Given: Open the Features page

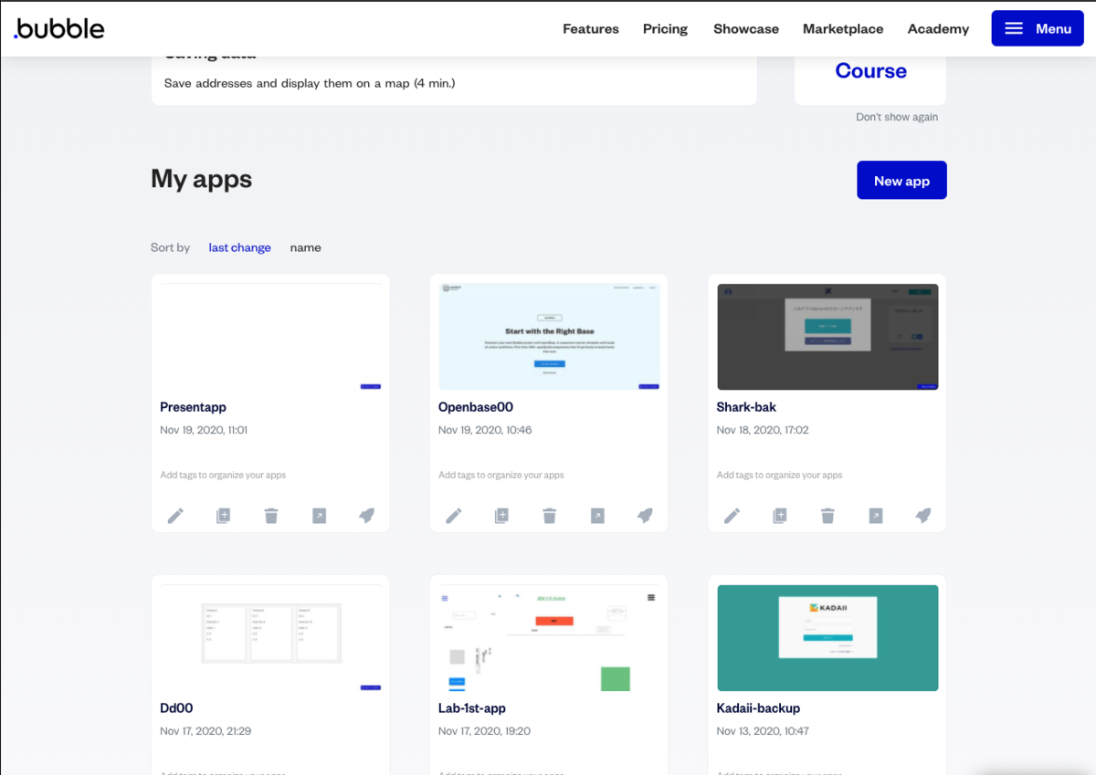Looking at the screenshot, I should click(591, 29).
